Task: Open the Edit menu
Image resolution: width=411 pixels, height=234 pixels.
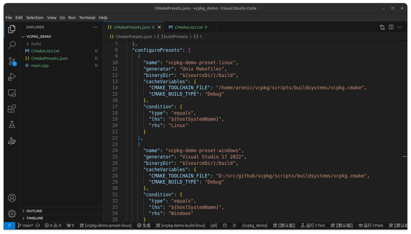Action: [19, 17]
